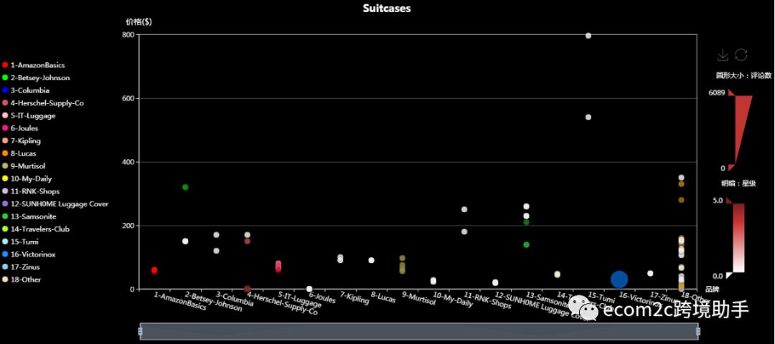Hide the 16-Victorinox legend series

click(29, 254)
